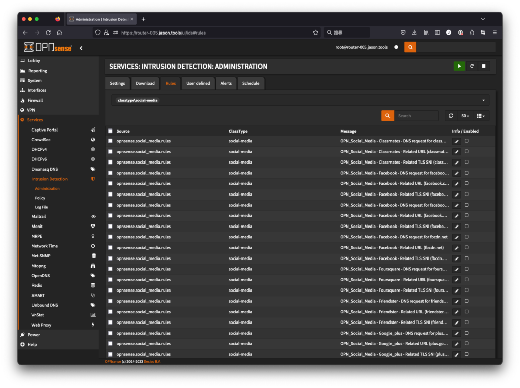This screenshot has width=520, height=388.
Task: Open the Unbound DNS service
Action: click(x=45, y=305)
